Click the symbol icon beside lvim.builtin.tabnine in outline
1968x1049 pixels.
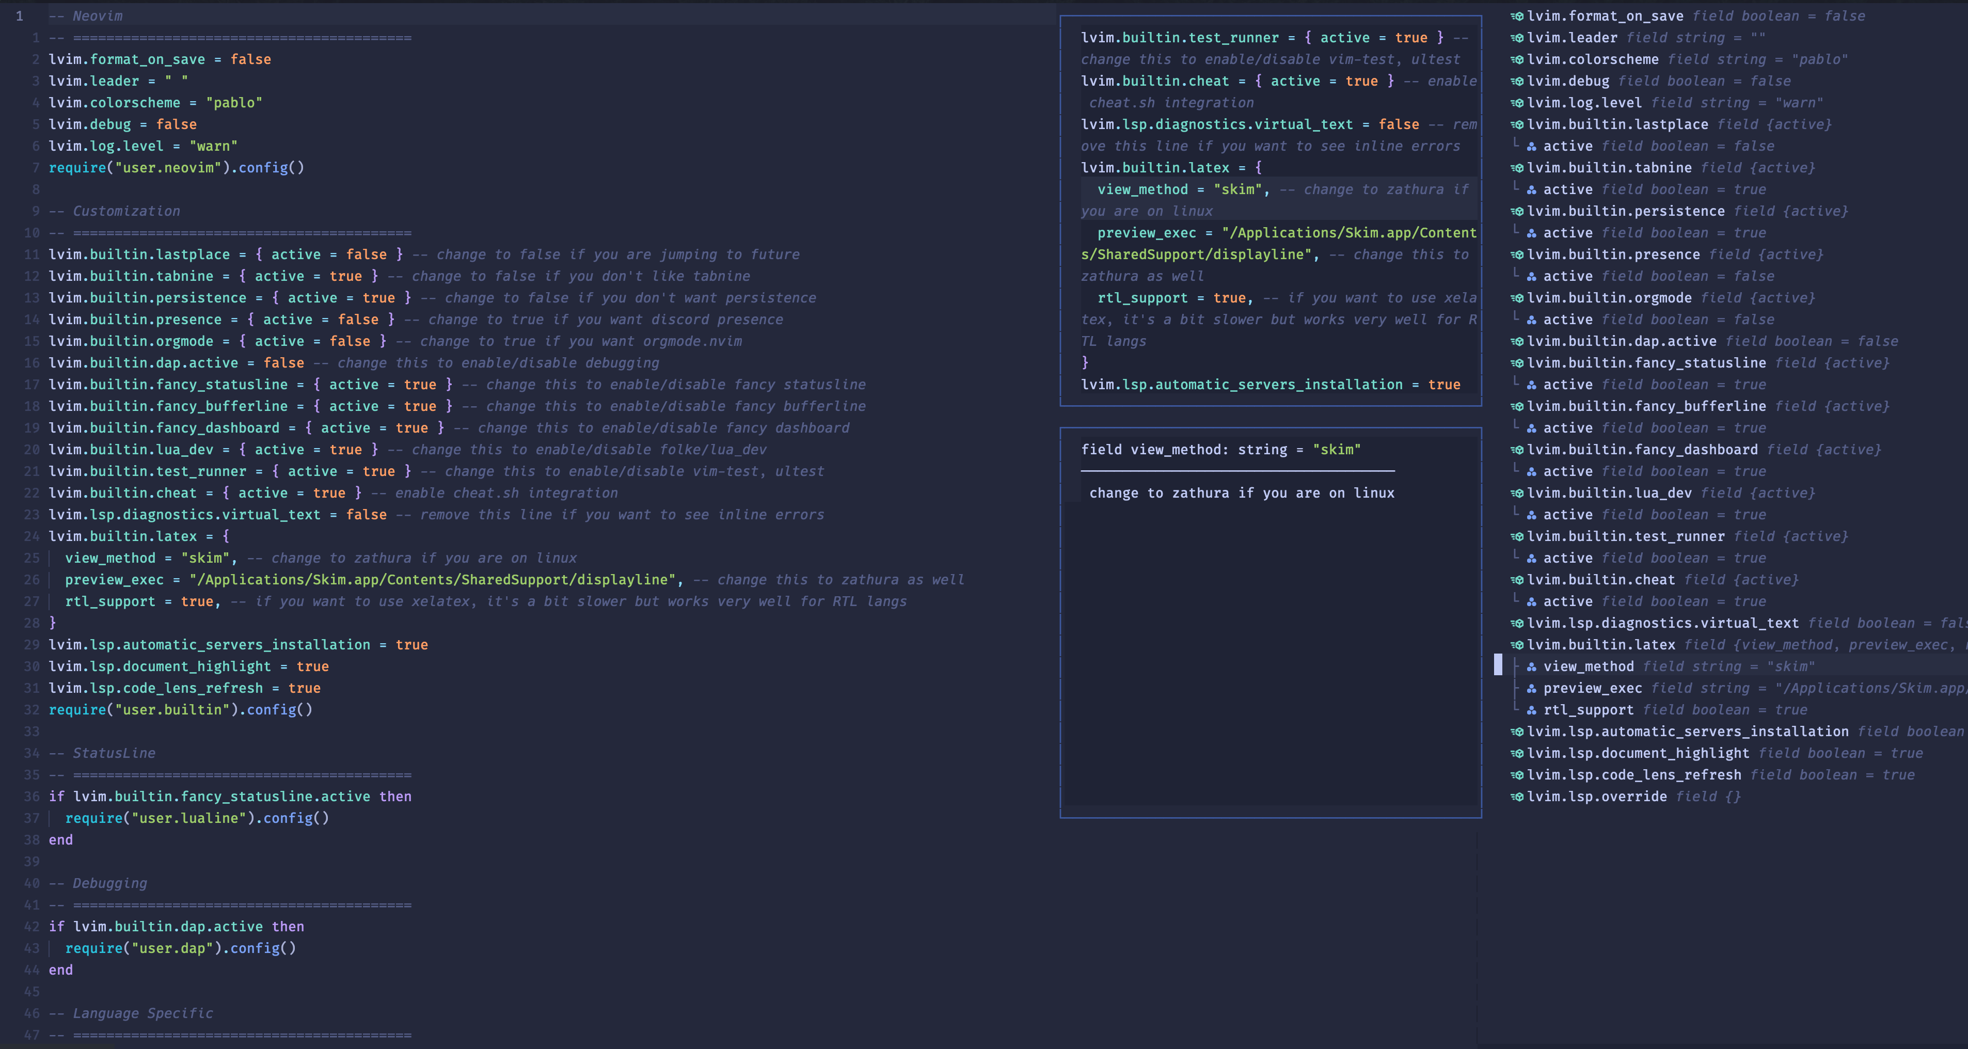point(1516,167)
